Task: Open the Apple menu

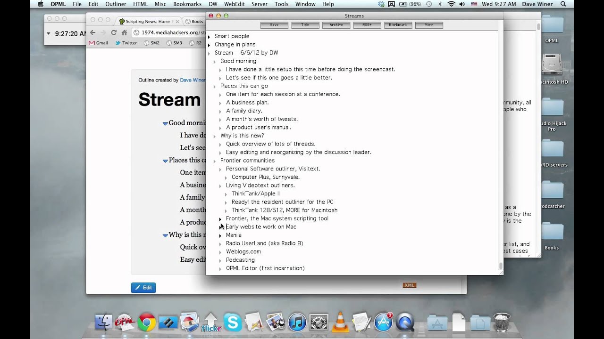Action: pos(41,4)
